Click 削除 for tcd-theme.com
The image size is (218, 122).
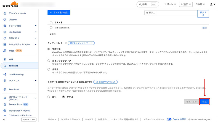click(x=204, y=28)
